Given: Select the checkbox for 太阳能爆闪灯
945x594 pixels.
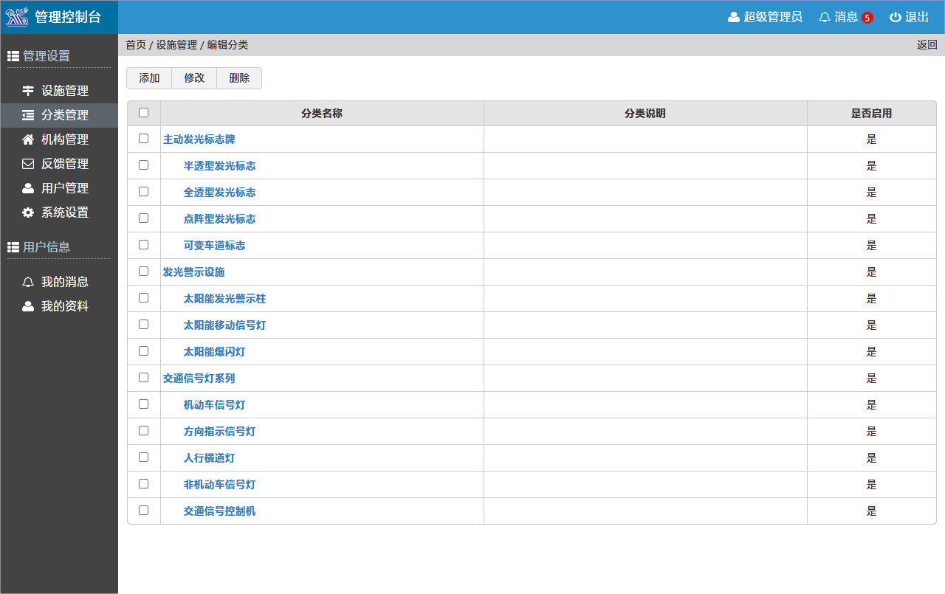Looking at the screenshot, I should pyautogui.click(x=144, y=351).
